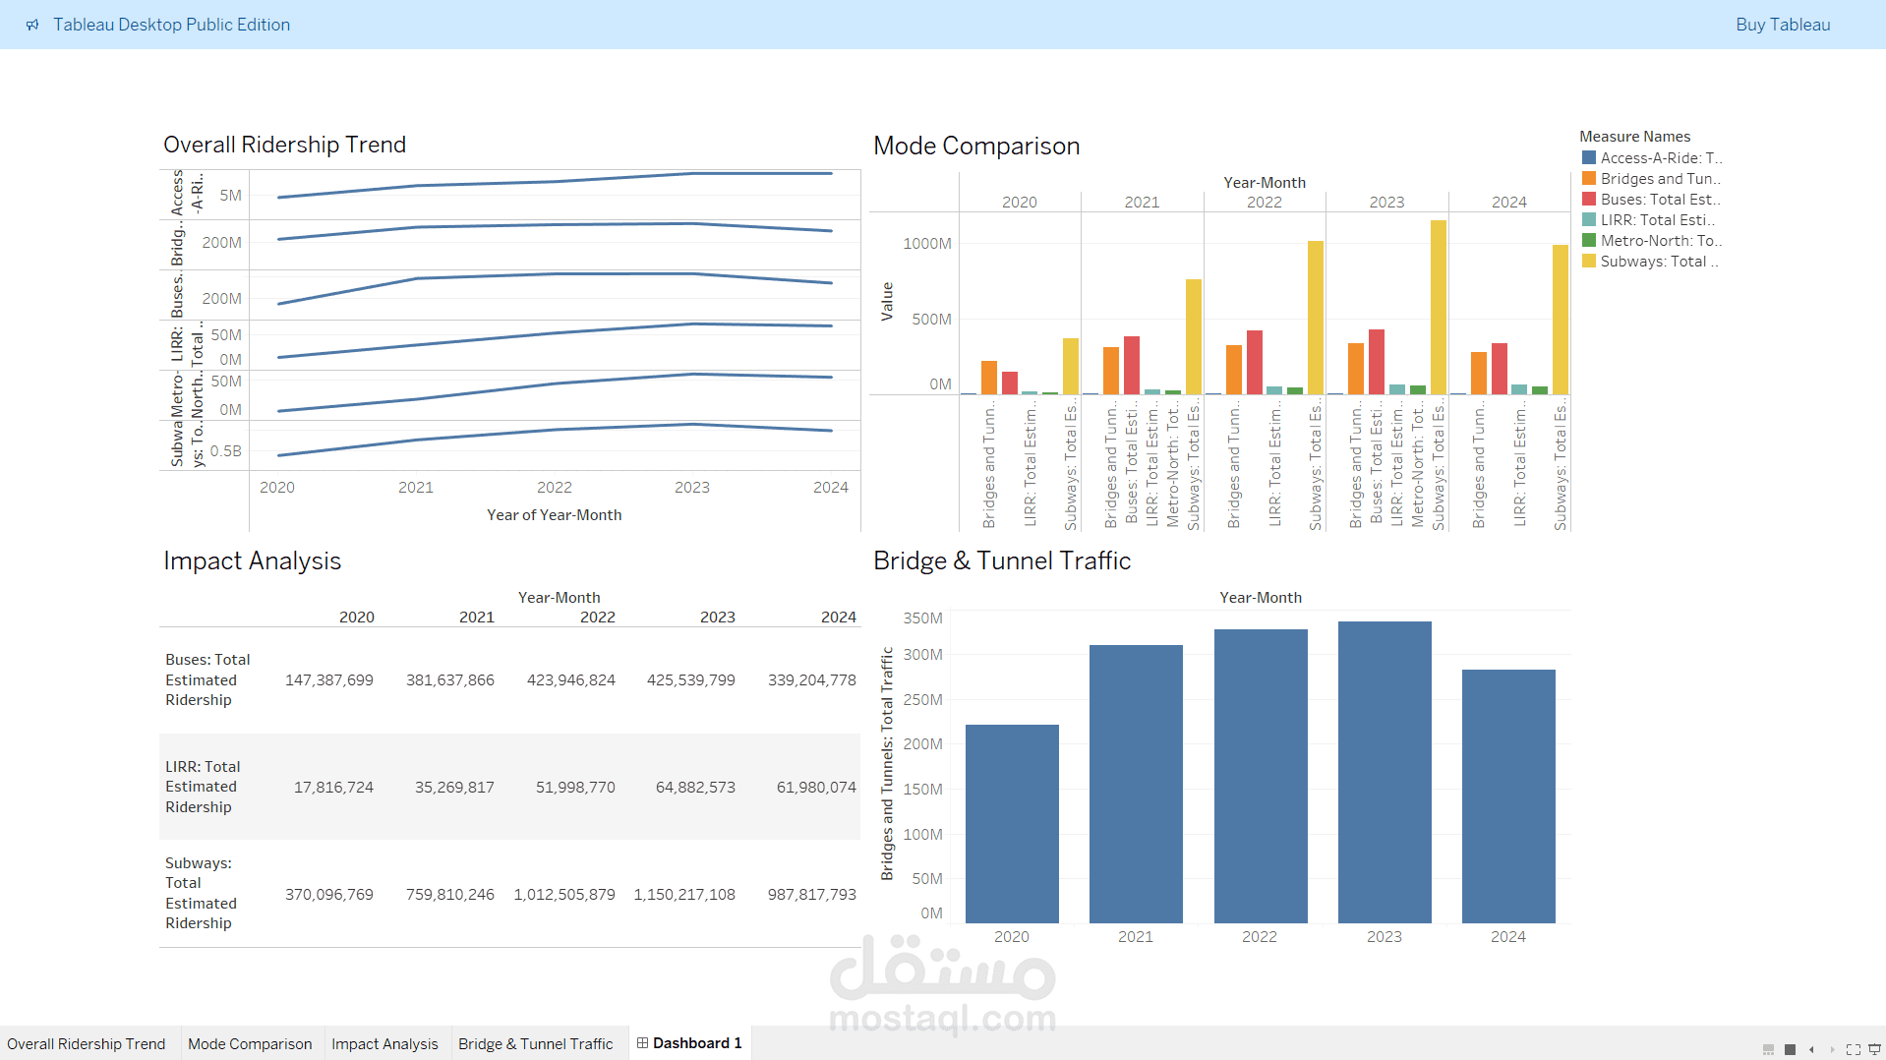Select cell value 381,637,866 for Buses 2021
The width and height of the screenshot is (1886, 1060).
450,679
